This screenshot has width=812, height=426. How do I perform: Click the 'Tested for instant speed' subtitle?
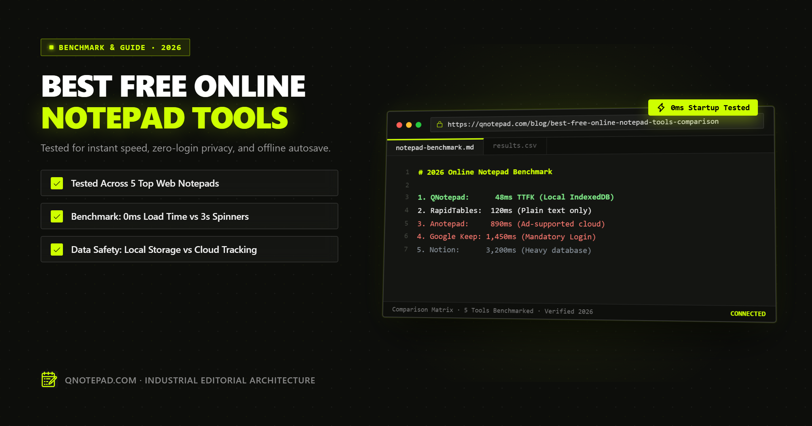(x=185, y=148)
